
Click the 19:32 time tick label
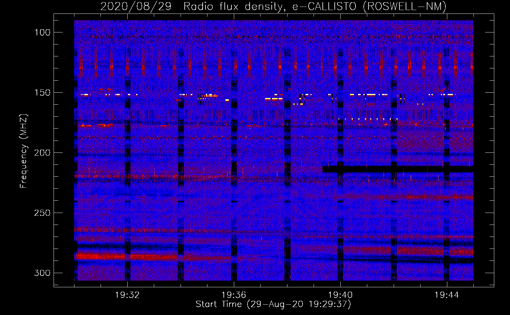127,295
